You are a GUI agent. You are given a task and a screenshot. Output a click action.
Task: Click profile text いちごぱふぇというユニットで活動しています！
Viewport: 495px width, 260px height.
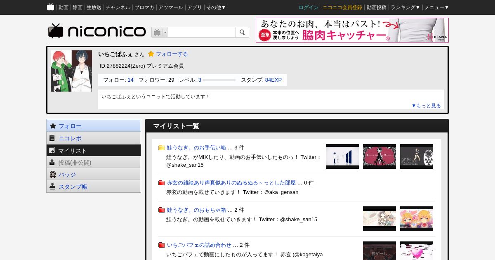[x=156, y=97]
